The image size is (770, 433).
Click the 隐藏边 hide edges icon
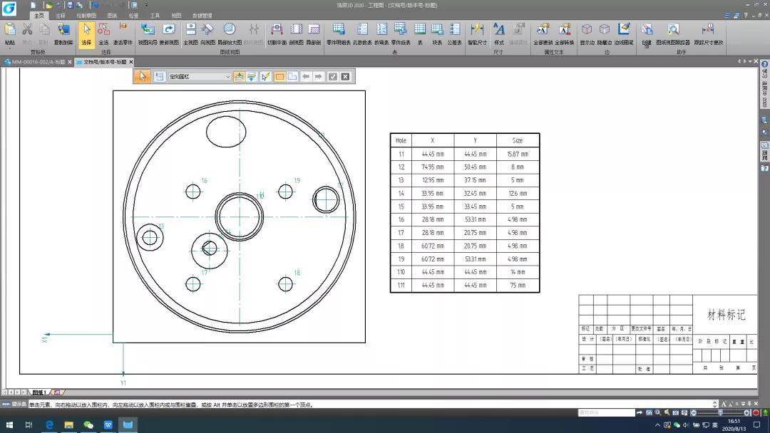[x=605, y=34]
